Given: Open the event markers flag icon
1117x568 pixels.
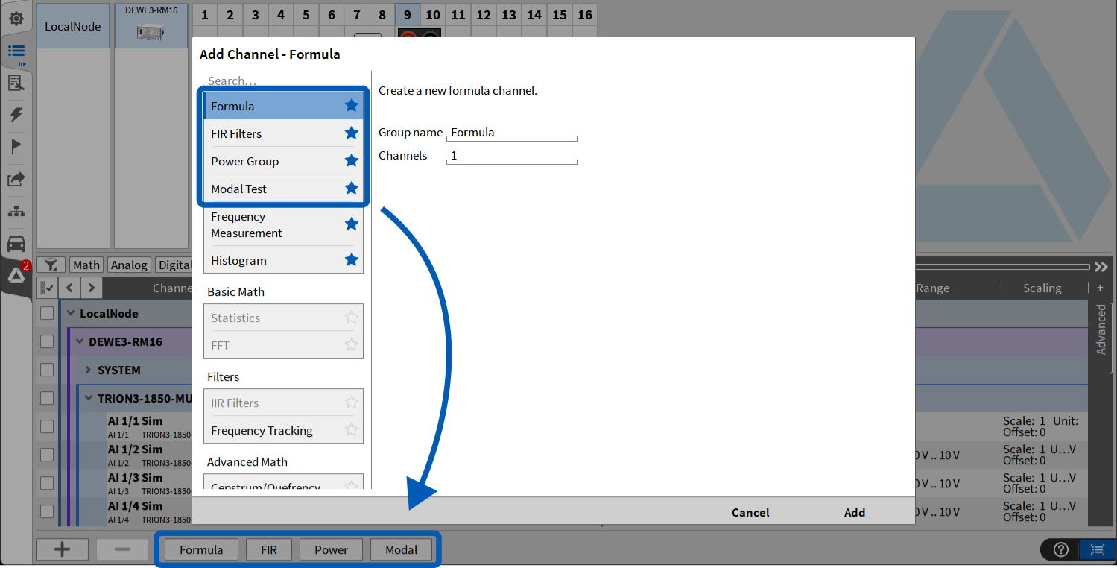Looking at the screenshot, I should tap(16, 147).
